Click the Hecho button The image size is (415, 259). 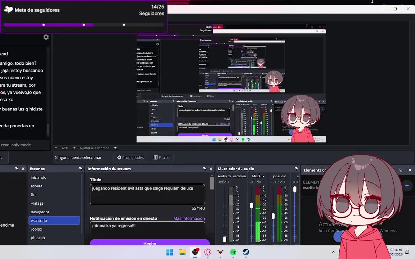(150, 242)
